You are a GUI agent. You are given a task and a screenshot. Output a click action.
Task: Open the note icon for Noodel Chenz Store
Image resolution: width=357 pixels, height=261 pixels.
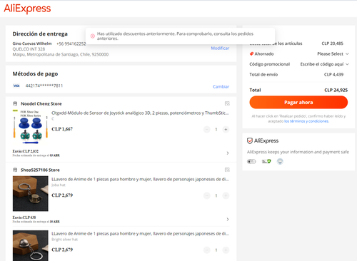coord(227,103)
